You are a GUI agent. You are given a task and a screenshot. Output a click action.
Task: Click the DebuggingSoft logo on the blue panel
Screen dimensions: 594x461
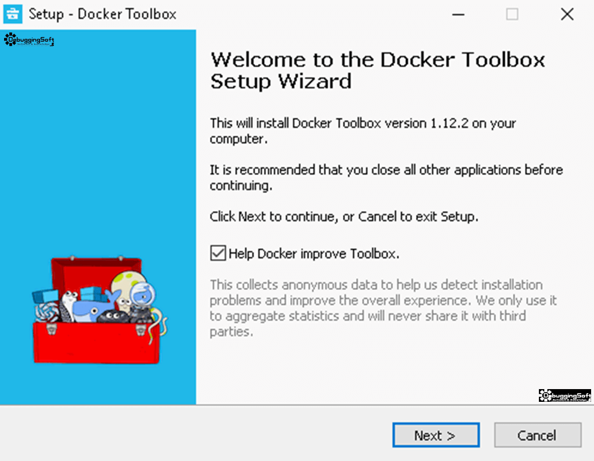[x=29, y=40]
